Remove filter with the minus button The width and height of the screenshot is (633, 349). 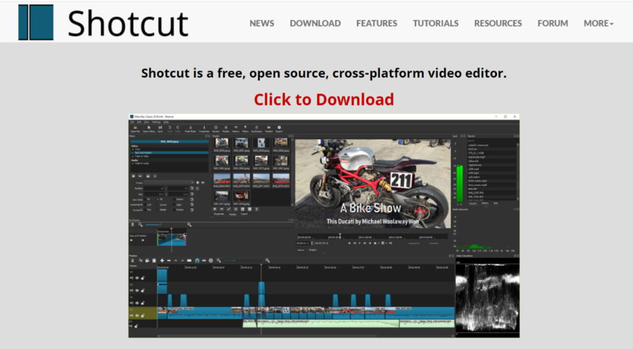pos(140,176)
